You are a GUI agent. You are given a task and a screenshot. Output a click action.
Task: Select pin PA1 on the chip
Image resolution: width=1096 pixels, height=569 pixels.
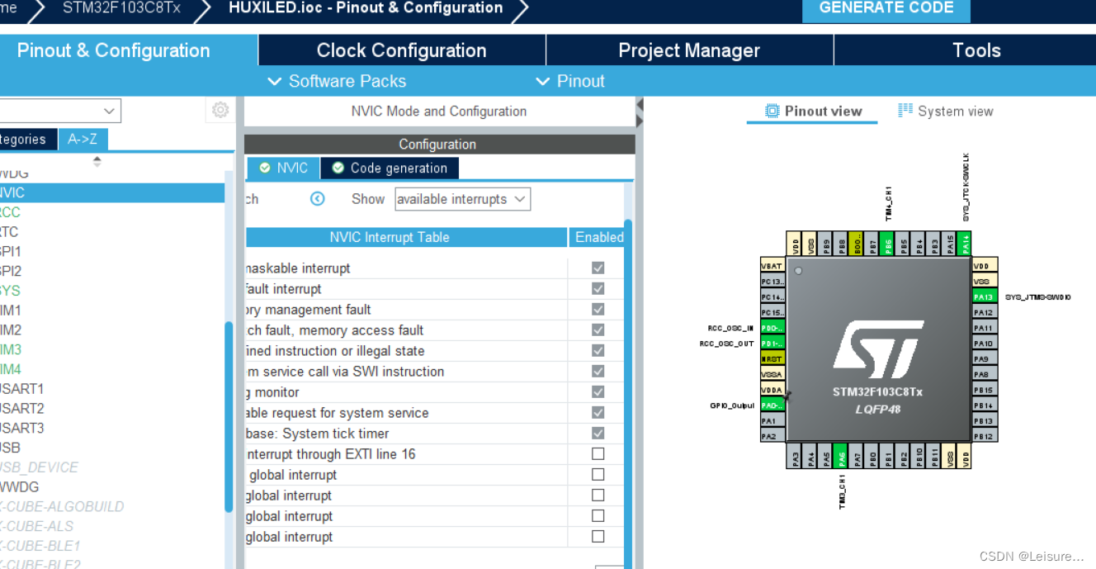coord(772,421)
